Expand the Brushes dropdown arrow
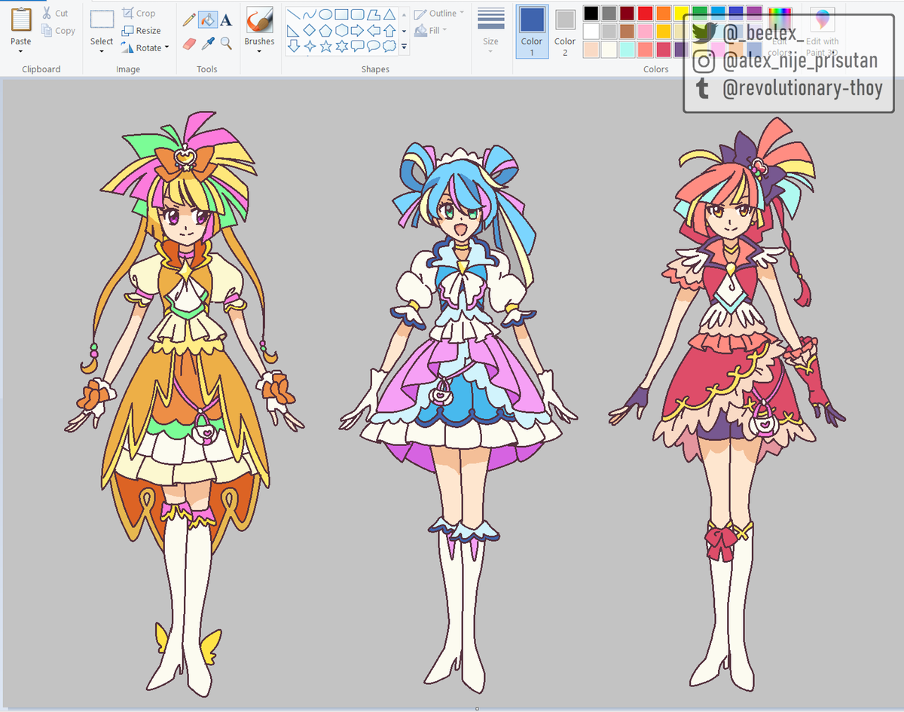 259,51
